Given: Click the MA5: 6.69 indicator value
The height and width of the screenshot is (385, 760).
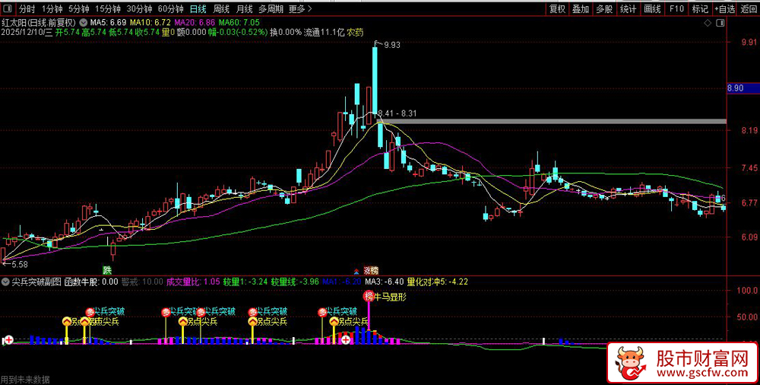Looking at the screenshot, I should pyautogui.click(x=109, y=22).
